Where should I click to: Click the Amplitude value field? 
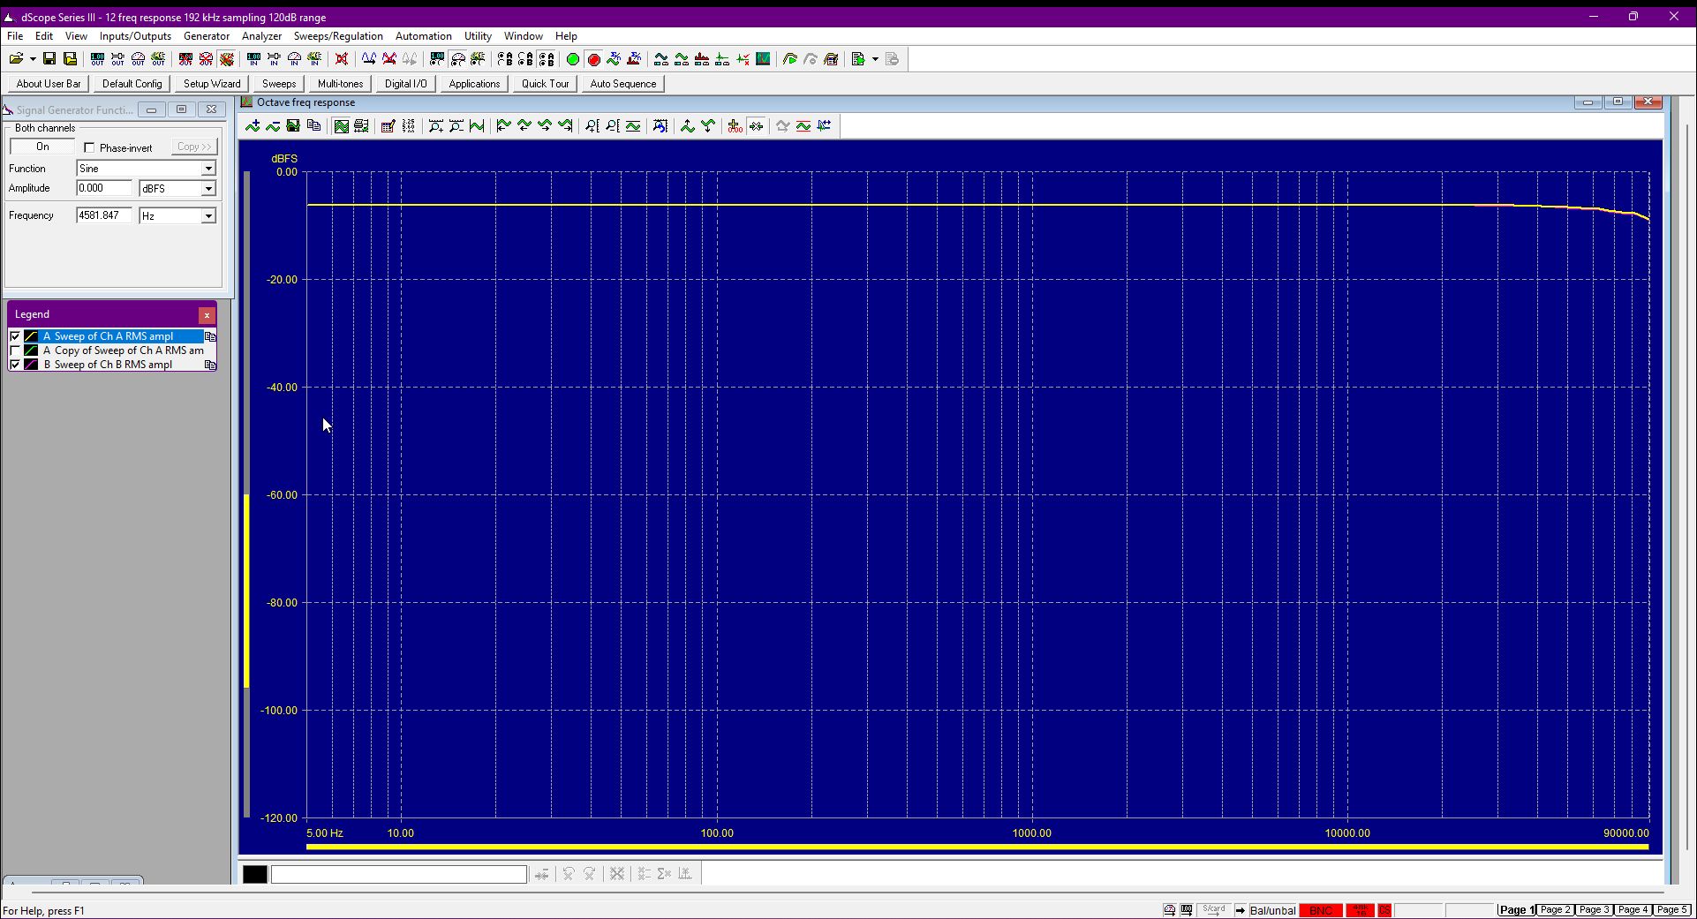(104, 188)
